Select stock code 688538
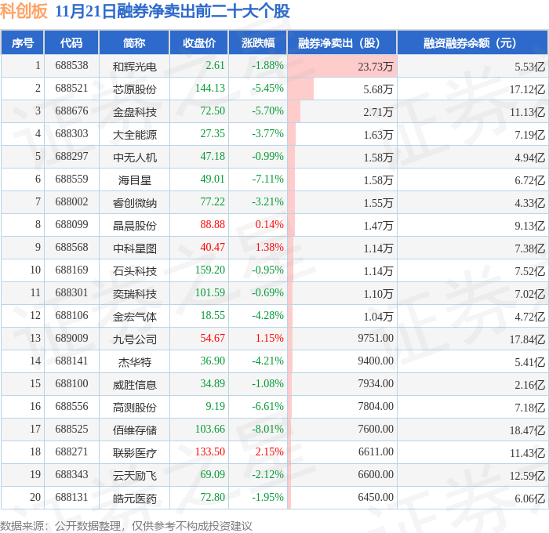Viewport: 549px width, 533px height. (x=71, y=65)
